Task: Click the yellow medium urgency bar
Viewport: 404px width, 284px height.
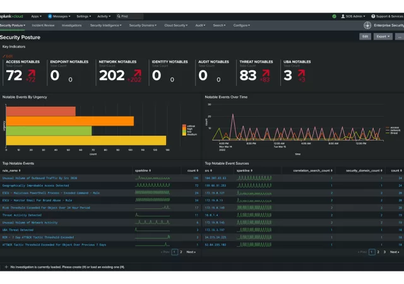Action: tap(86, 140)
